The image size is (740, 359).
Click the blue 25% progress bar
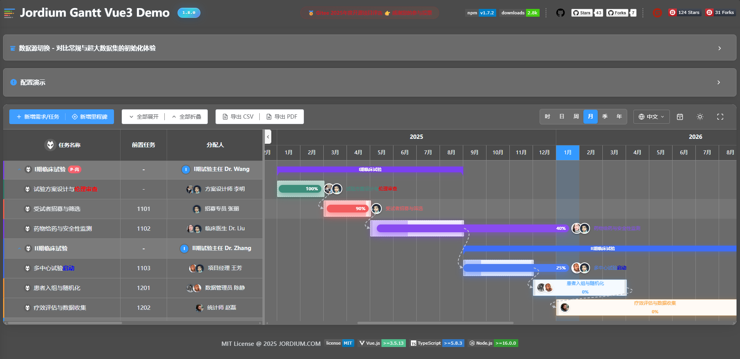516,268
